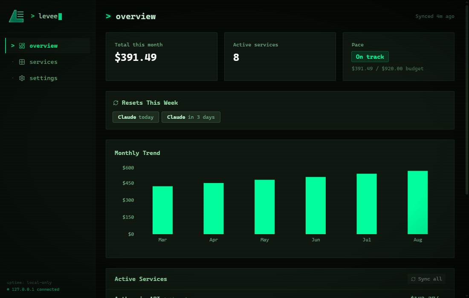Viewport: 469px width, 298px height.
Task: Click the overview page title
Action: point(136,17)
